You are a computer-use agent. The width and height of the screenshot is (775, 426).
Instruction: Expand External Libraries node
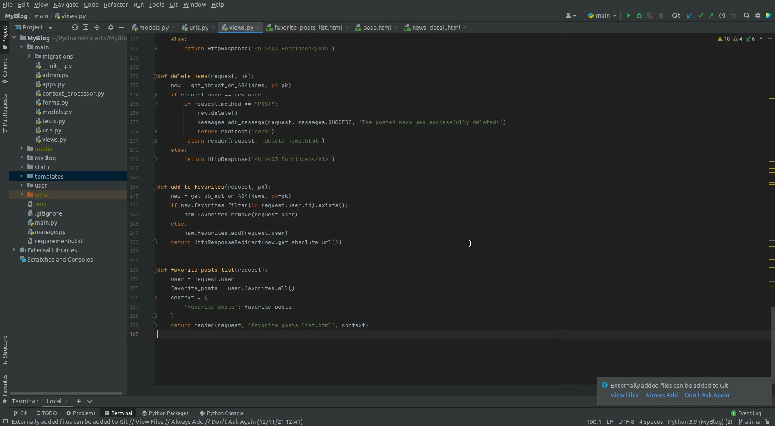pos(14,250)
